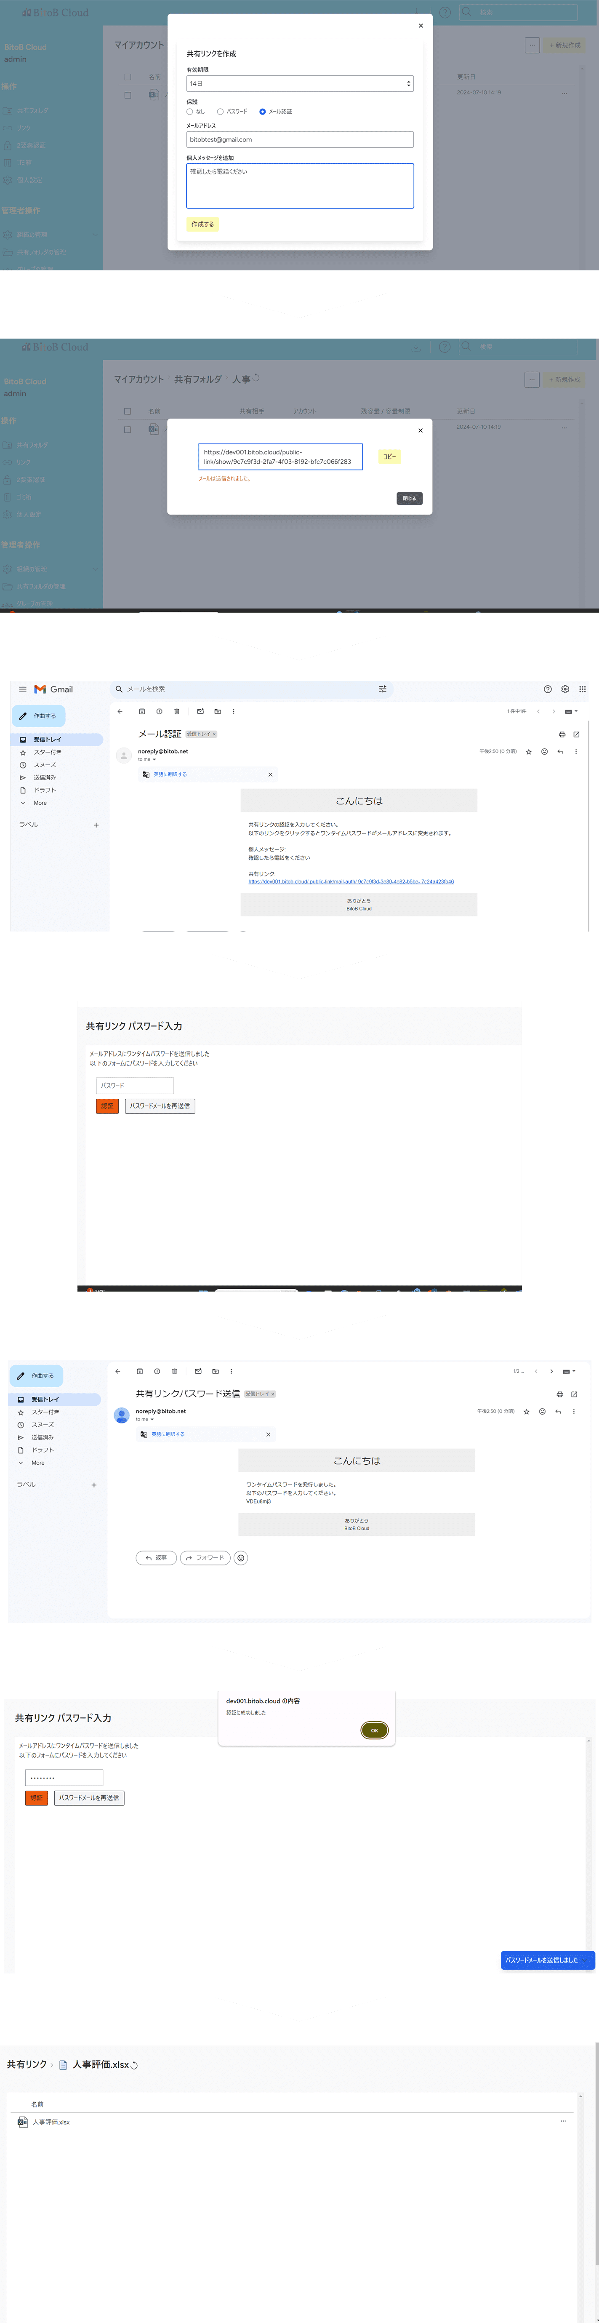The image size is (599, 2323).
Task: Click 作成する compose beside 共有リンクパスワード送信 email
Action: (37, 1376)
